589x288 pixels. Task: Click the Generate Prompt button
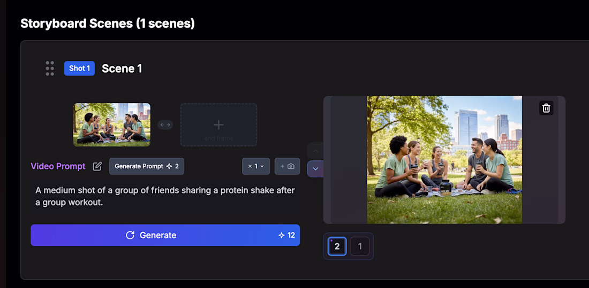[x=147, y=166]
